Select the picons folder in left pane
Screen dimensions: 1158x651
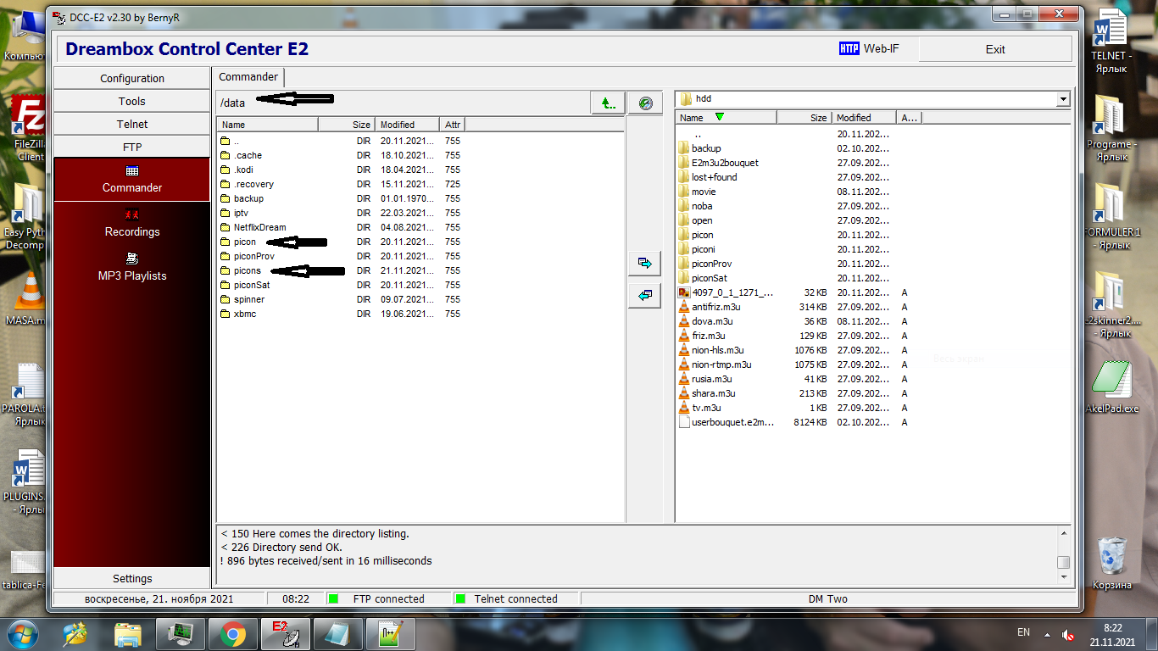click(247, 270)
